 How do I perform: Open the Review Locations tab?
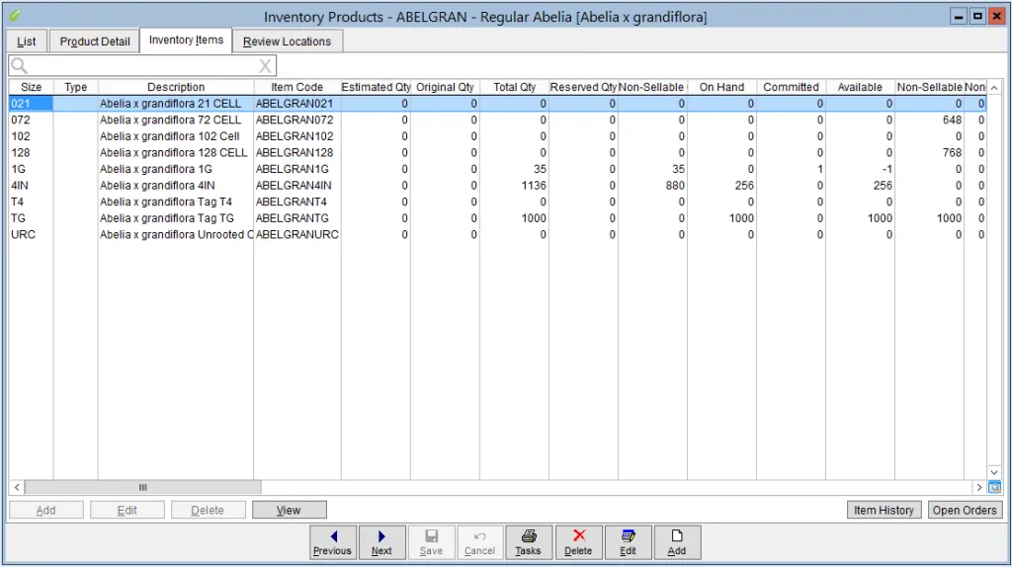pyautogui.click(x=288, y=41)
